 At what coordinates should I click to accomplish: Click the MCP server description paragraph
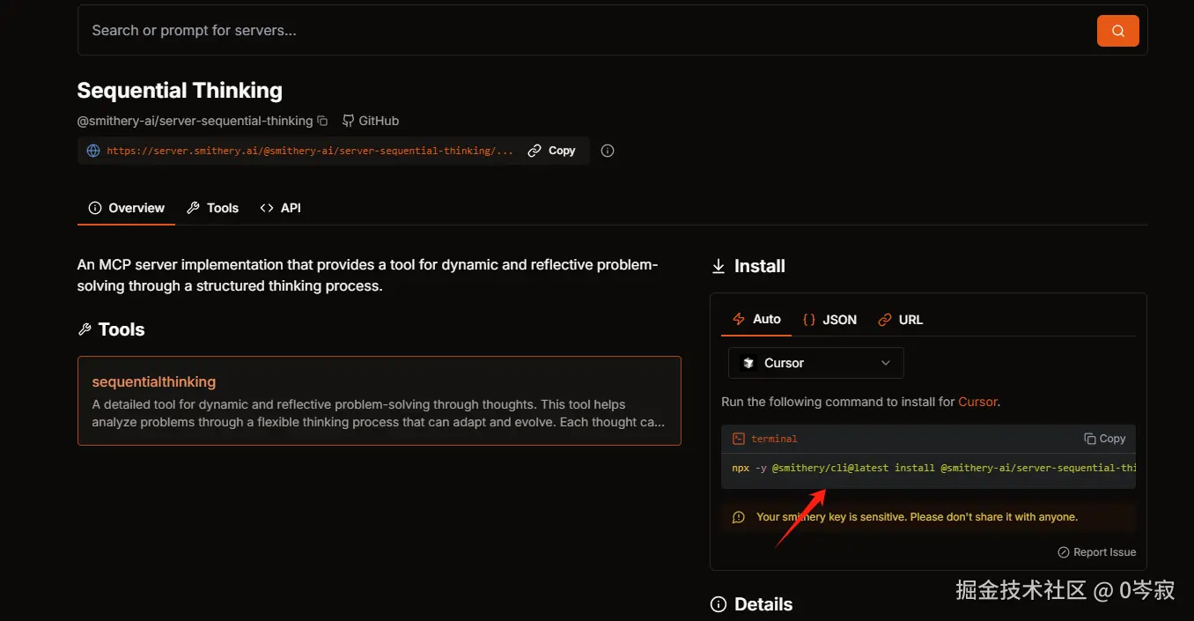(x=368, y=275)
